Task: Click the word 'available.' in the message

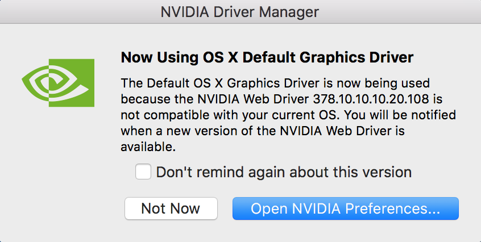Action: pos(148,147)
